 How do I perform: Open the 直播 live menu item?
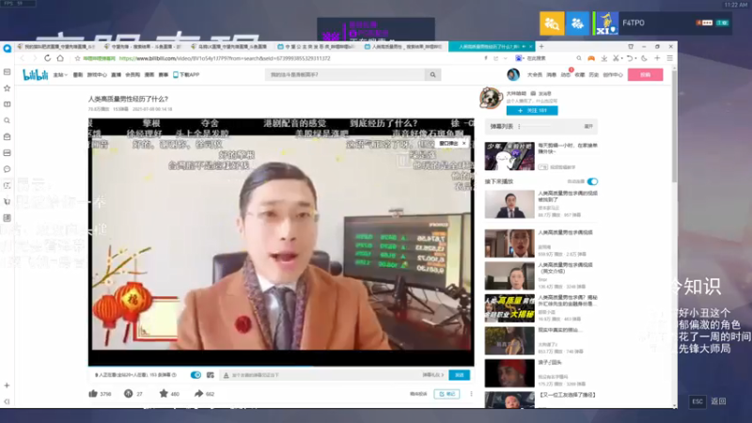click(x=116, y=75)
